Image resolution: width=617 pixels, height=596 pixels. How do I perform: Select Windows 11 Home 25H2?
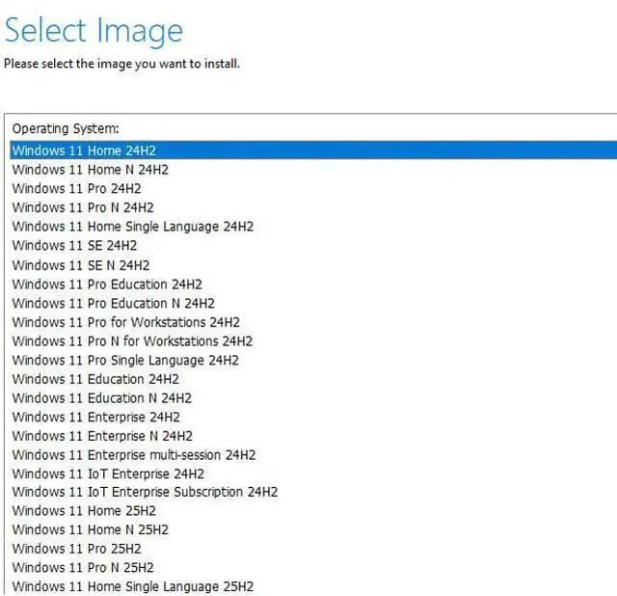click(x=84, y=511)
